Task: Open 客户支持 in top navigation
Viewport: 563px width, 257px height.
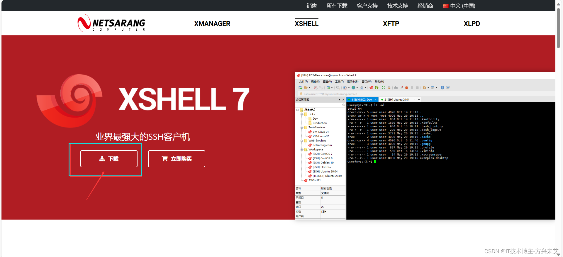Action: (367, 6)
